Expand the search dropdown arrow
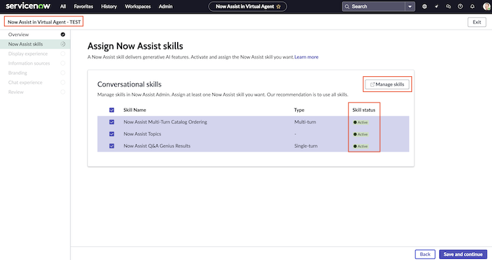Screen dimensions: 492x260 click(x=410, y=7)
